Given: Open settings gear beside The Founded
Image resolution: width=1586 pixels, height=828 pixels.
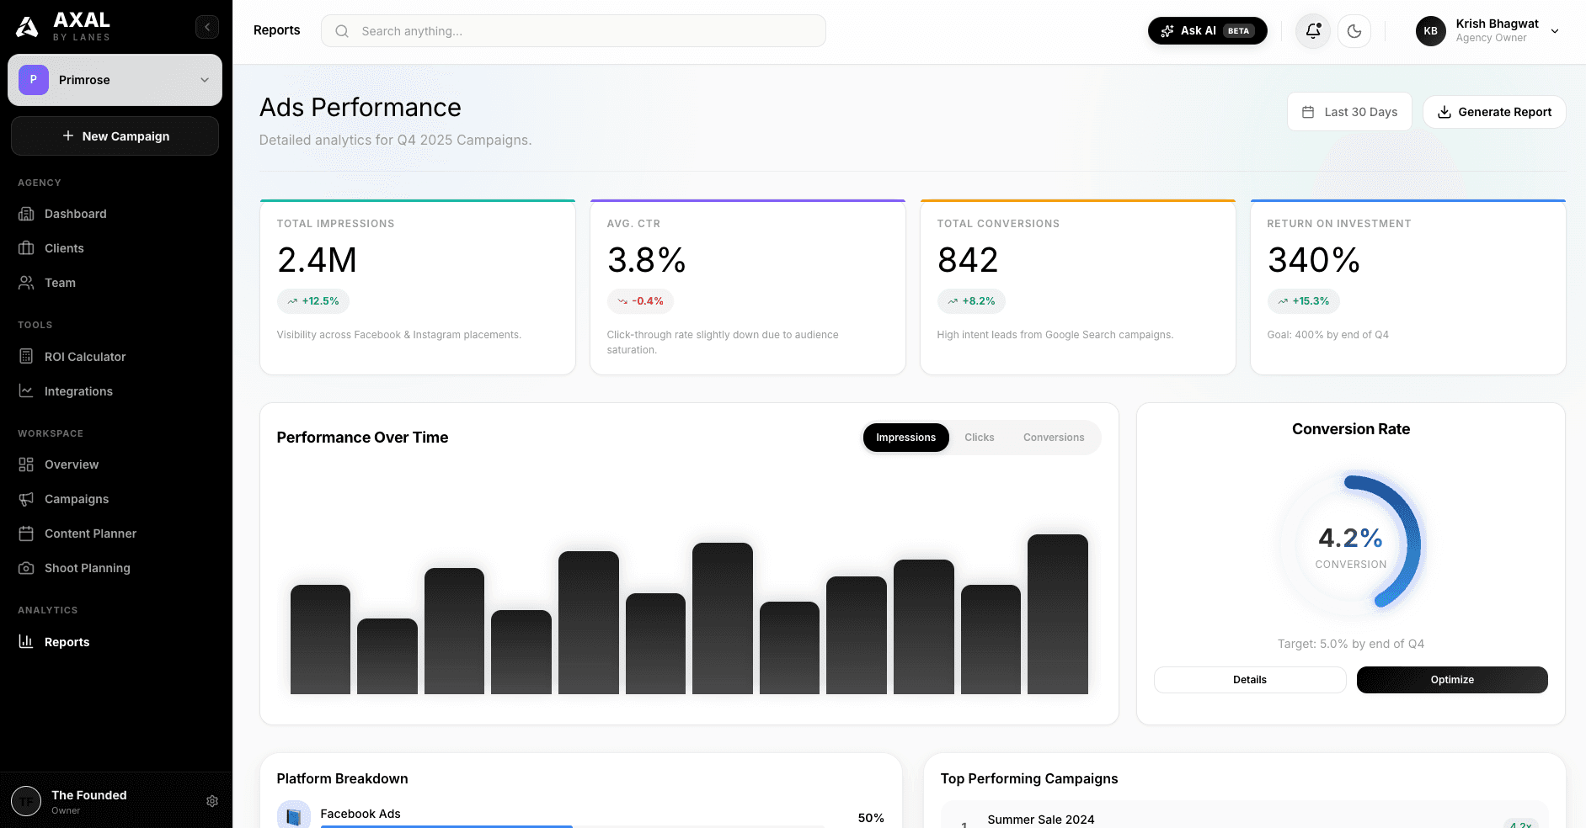Looking at the screenshot, I should pyautogui.click(x=212, y=801).
